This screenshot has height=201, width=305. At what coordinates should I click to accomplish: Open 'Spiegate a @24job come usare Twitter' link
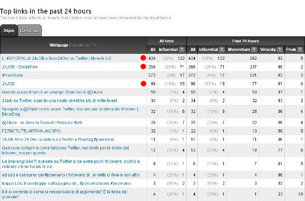coord(70,111)
